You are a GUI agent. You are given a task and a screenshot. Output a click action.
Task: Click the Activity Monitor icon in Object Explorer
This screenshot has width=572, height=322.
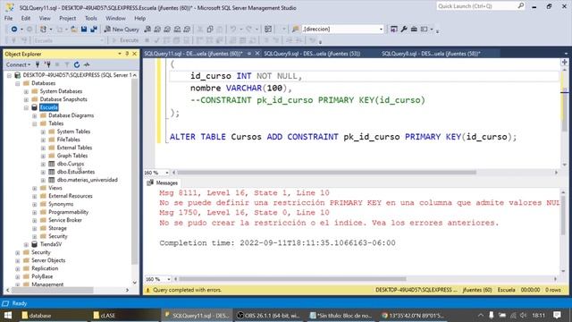87,64
